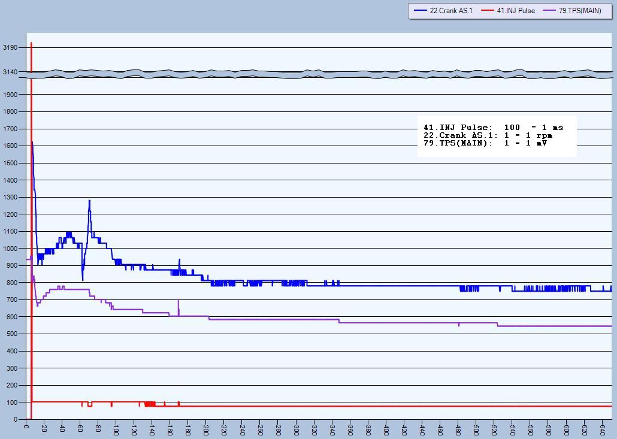Image resolution: width=617 pixels, height=439 pixels.
Task: Click the 1600 y-axis label
Action: click(10, 146)
